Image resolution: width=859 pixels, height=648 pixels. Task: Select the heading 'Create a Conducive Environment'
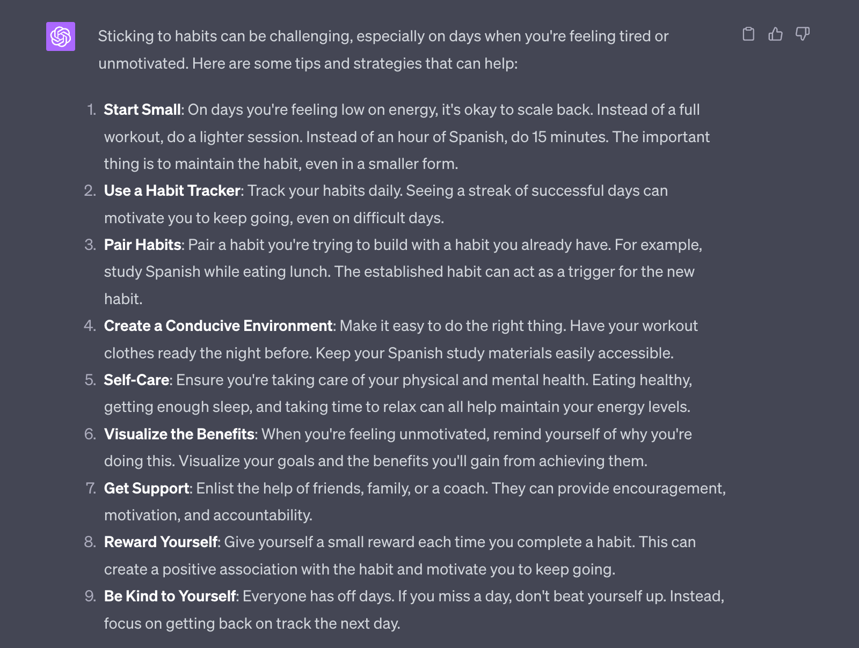coord(218,326)
